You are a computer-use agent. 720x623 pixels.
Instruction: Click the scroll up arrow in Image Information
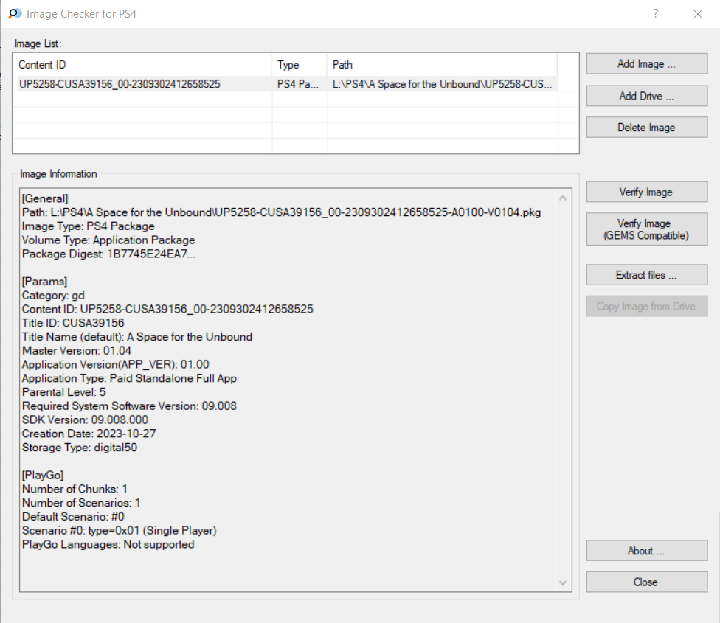pyautogui.click(x=562, y=198)
